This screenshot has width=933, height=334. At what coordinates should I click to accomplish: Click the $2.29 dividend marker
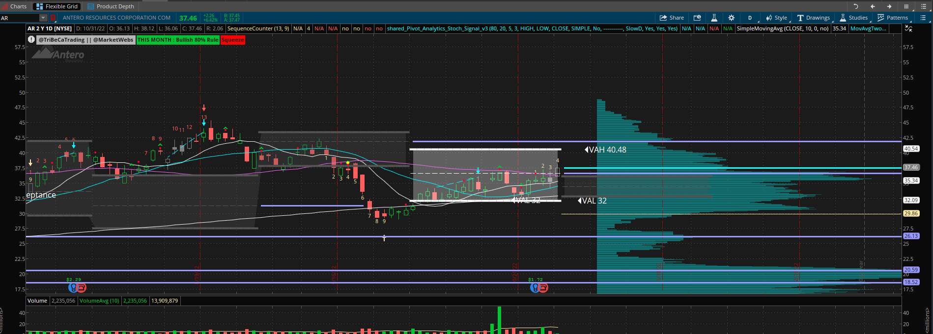click(x=74, y=280)
